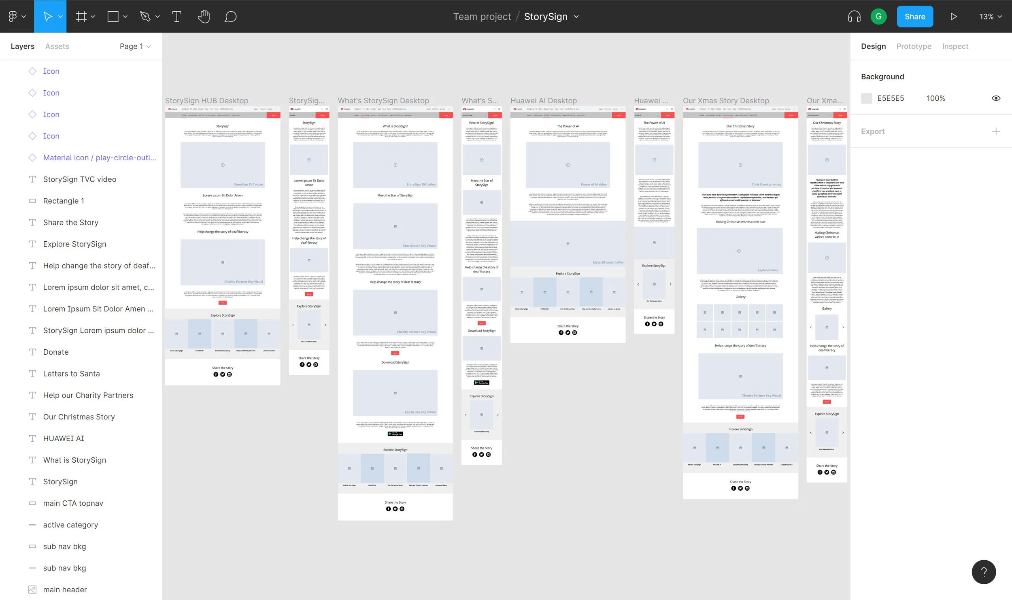Switch to the Prototype tab
Viewport: 1012px width, 600px height.
click(914, 47)
